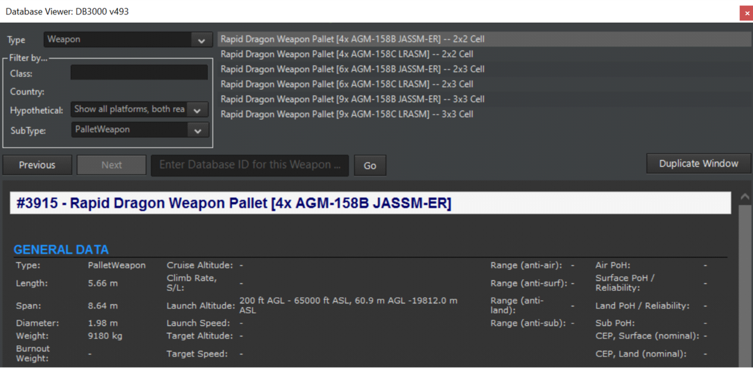Click the GENERAL DATA section heading
This screenshot has height=368, width=753.
tap(61, 250)
